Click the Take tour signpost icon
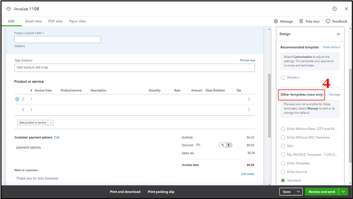The width and height of the screenshot is (353, 199). [x=301, y=21]
